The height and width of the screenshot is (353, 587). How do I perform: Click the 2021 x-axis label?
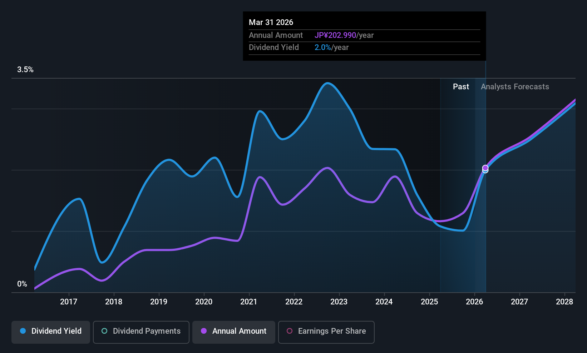coord(249,302)
